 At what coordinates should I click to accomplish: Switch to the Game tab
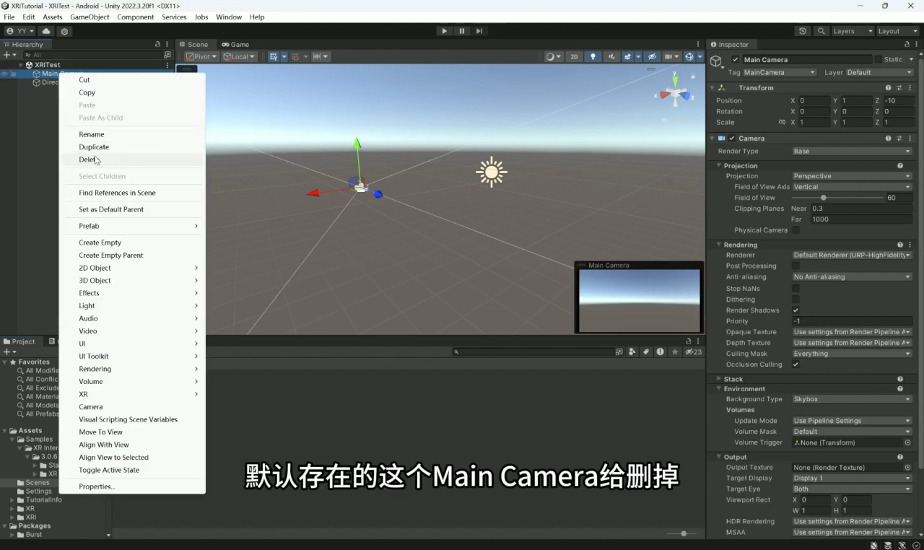click(235, 44)
